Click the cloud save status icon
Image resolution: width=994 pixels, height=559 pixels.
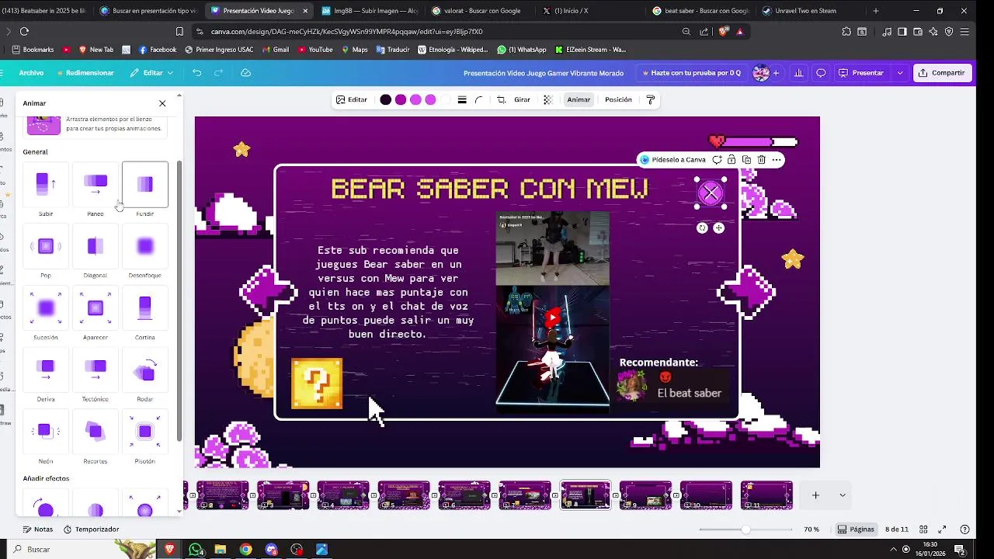246,73
